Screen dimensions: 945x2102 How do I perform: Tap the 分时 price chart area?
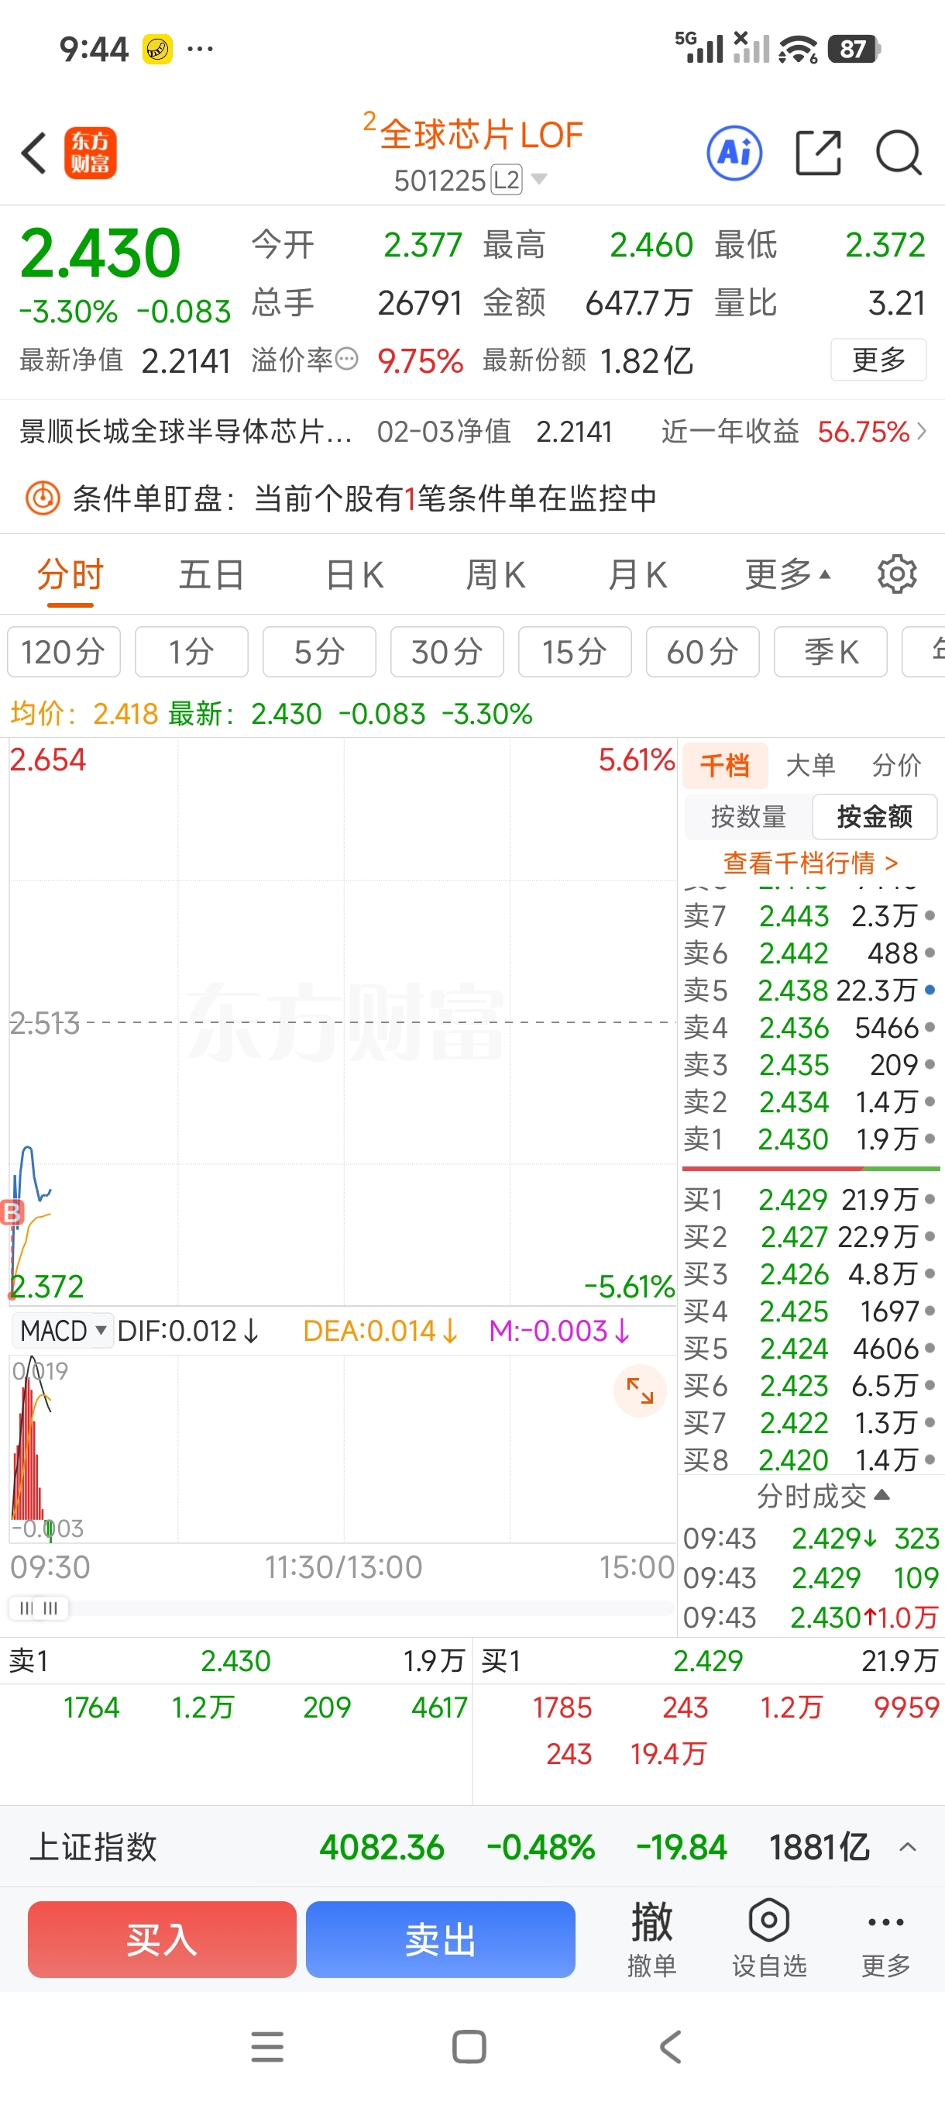(342, 1022)
